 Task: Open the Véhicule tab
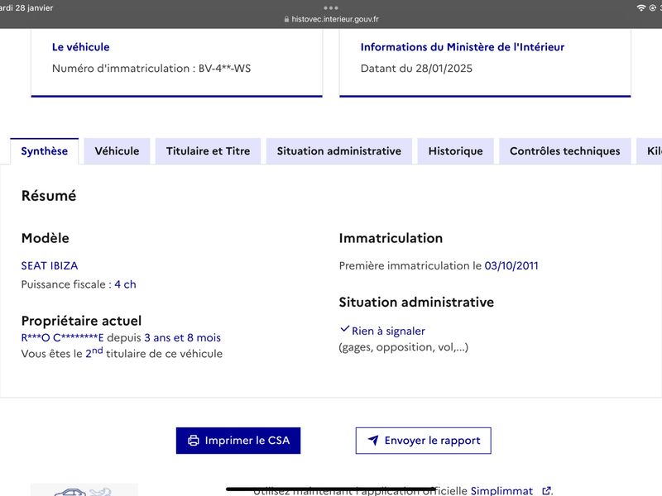[x=117, y=151]
